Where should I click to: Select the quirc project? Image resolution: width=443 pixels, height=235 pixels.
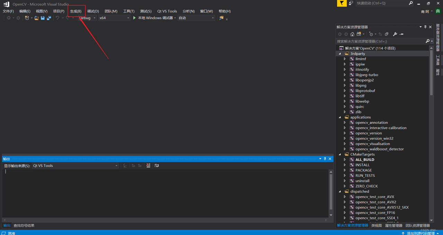[x=360, y=106]
